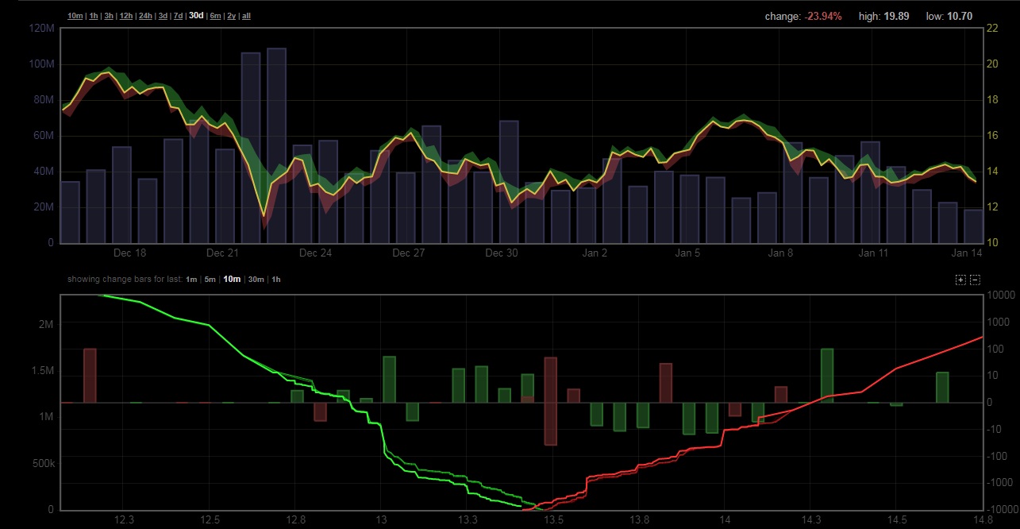
Task: Switch price chart to 10m timeframe
Action: tap(75, 16)
